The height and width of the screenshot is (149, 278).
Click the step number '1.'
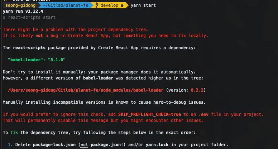click(10, 145)
